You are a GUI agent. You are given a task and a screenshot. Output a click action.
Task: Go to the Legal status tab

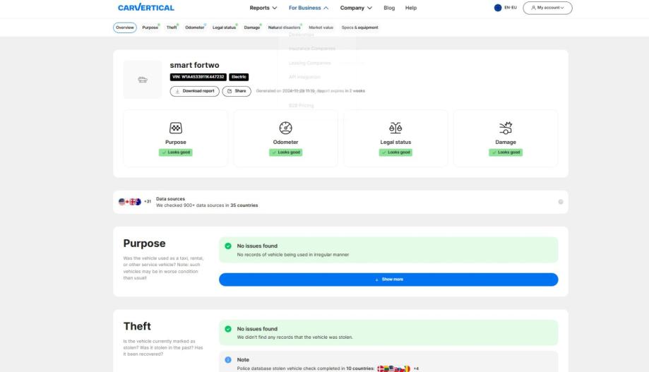[x=225, y=28]
